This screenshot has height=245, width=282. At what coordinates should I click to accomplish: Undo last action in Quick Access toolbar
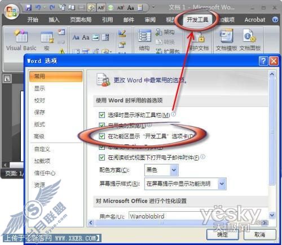tap(38, 7)
